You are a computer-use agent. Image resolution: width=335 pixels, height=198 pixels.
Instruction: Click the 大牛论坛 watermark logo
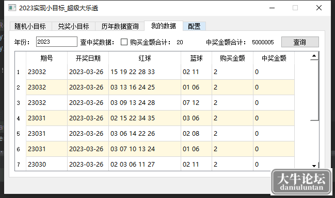pyautogui.click(x=301, y=182)
